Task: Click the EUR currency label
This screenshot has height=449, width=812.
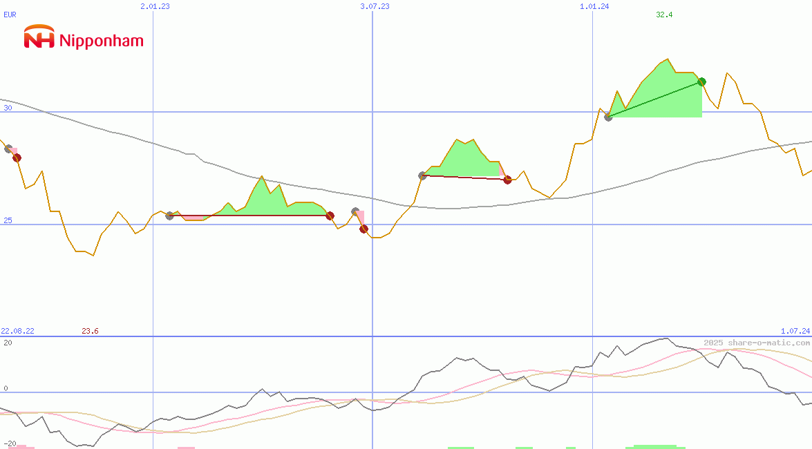Action: 10,15
